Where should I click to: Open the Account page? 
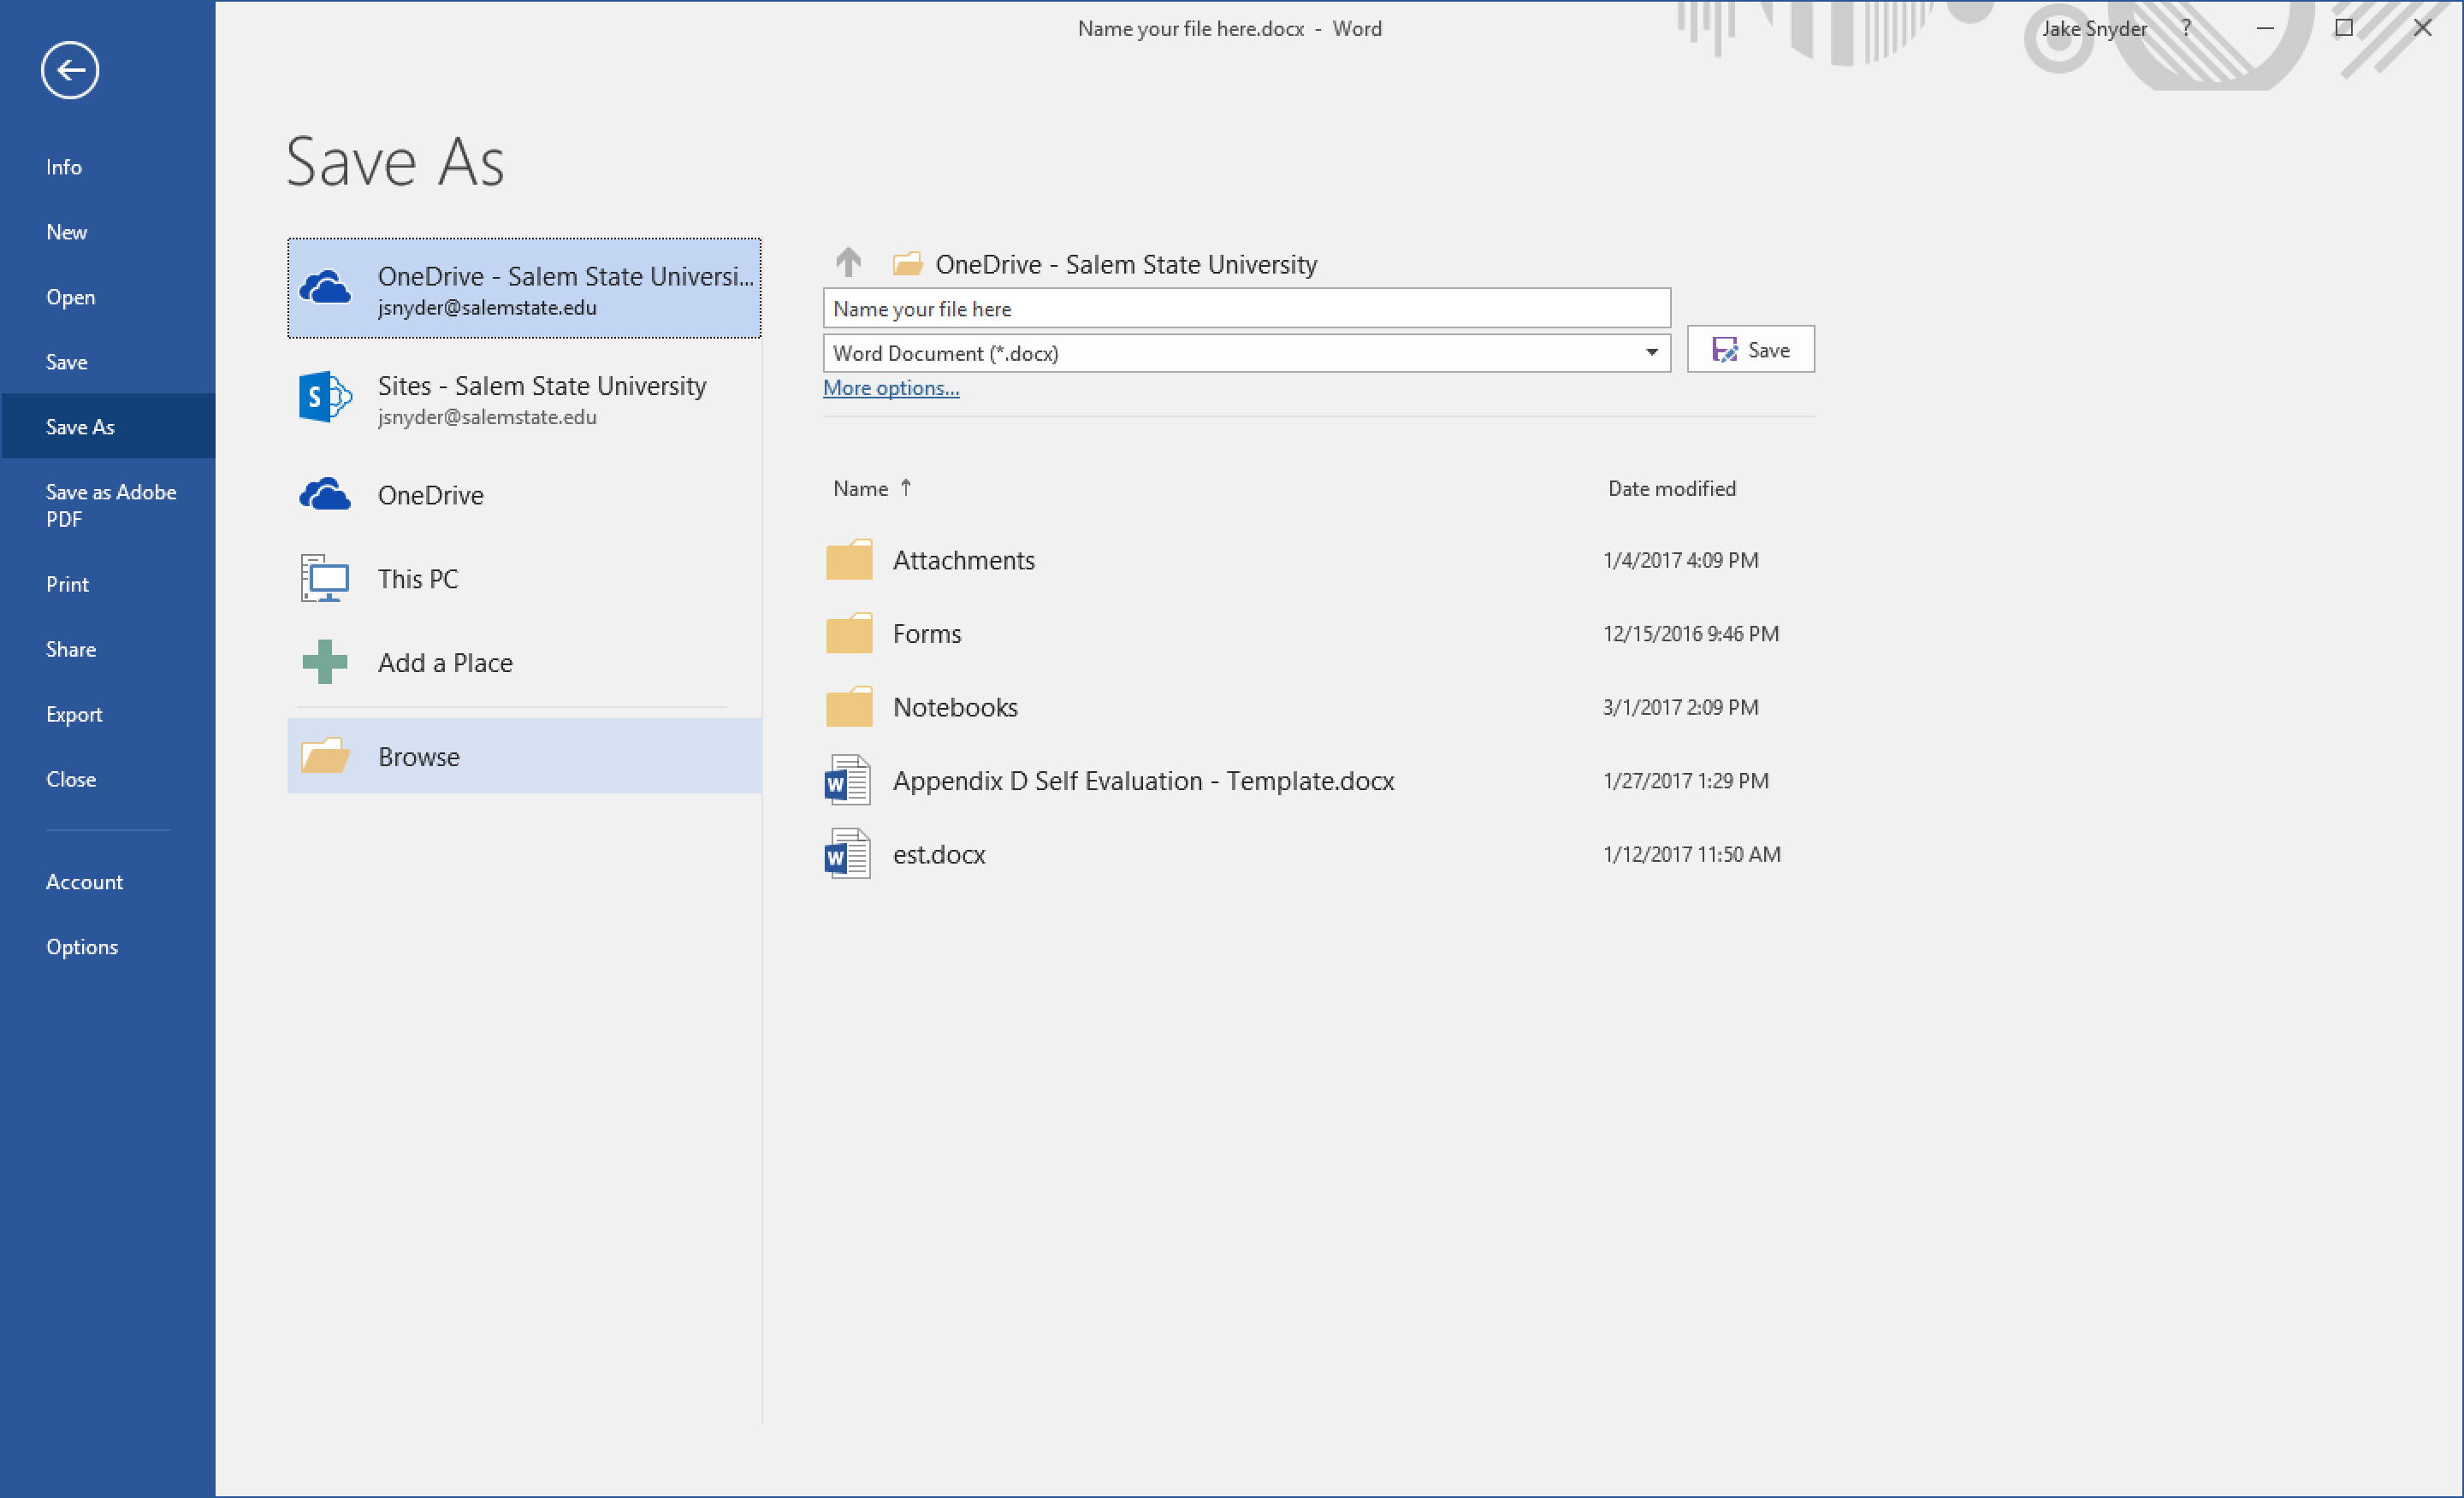coord(85,882)
